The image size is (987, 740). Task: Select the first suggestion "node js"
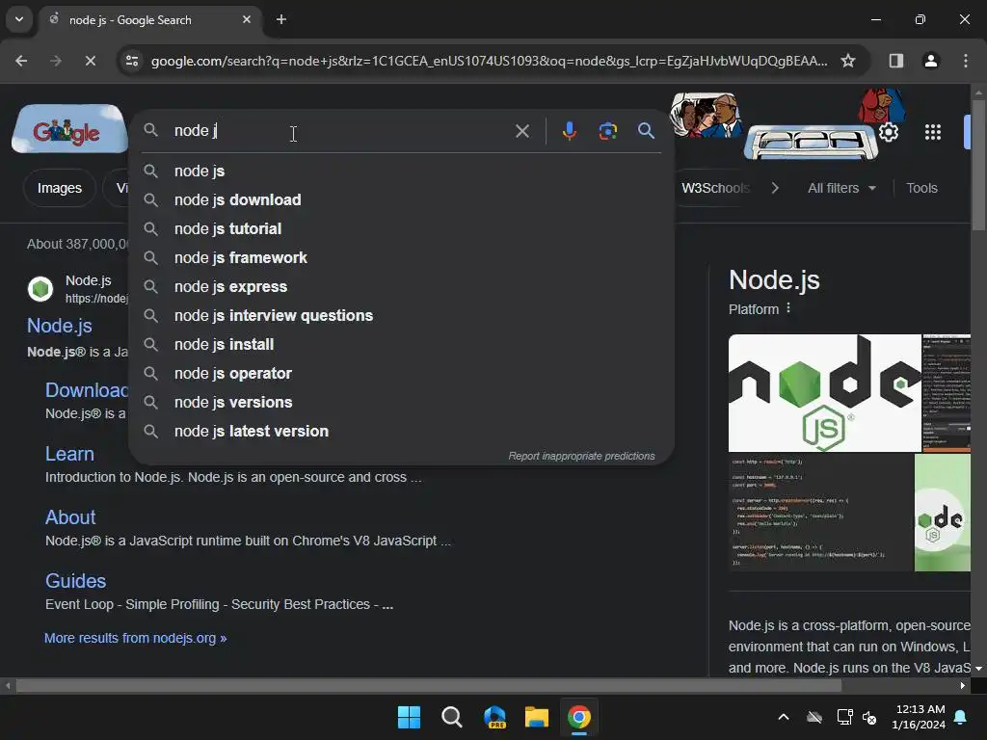[x=401, y=172]
